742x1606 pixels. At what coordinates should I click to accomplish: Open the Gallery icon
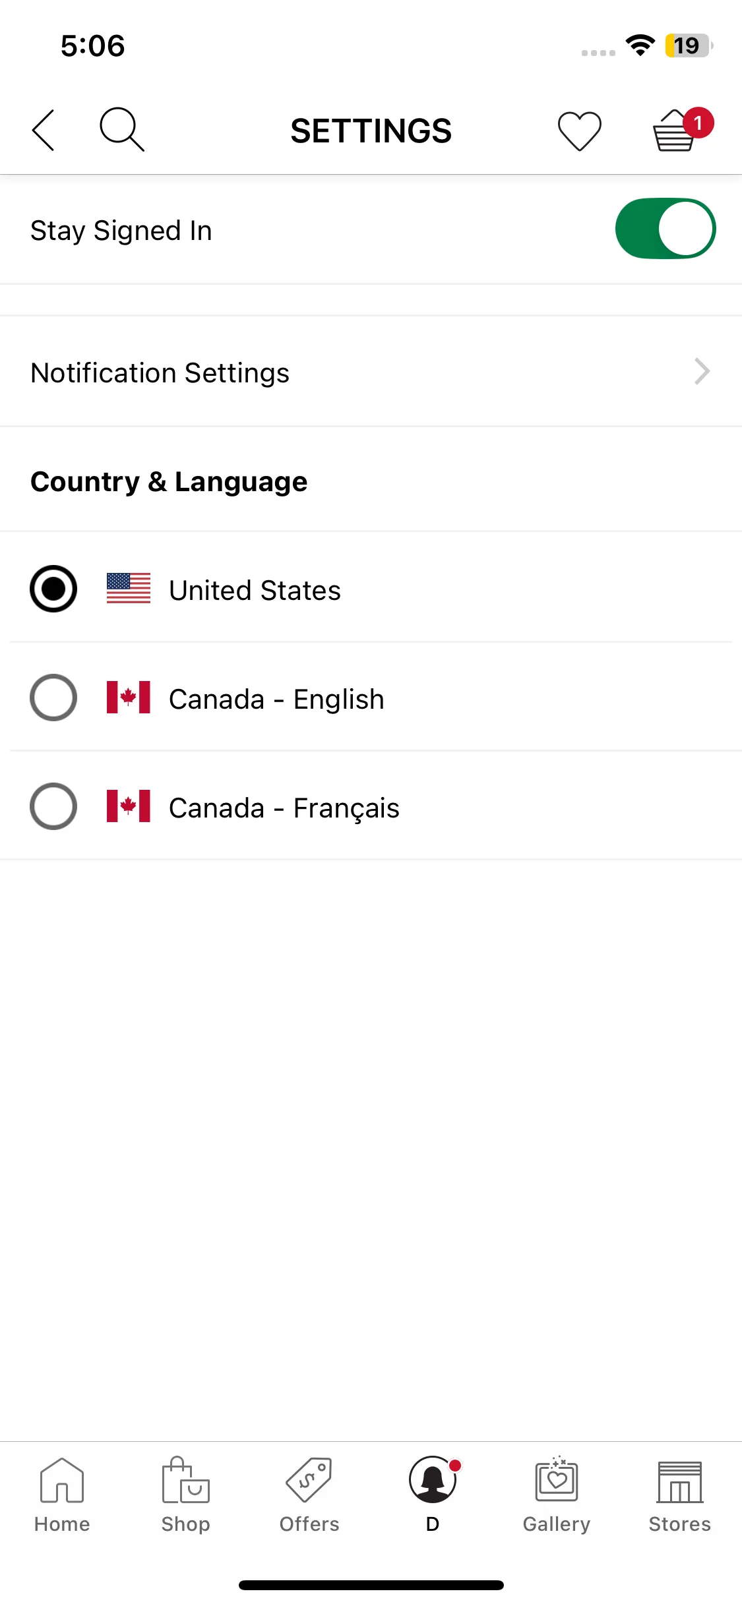(557, 1479)
